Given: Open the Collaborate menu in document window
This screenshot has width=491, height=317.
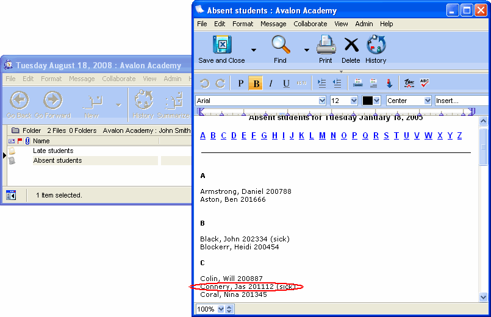Looking at the screenshot, I should coord(310,24).
